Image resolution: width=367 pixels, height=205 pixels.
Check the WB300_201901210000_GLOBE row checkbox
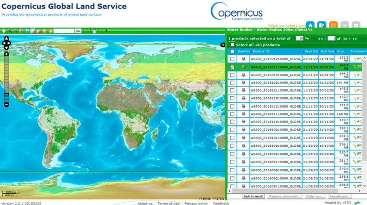click(232, 59)
